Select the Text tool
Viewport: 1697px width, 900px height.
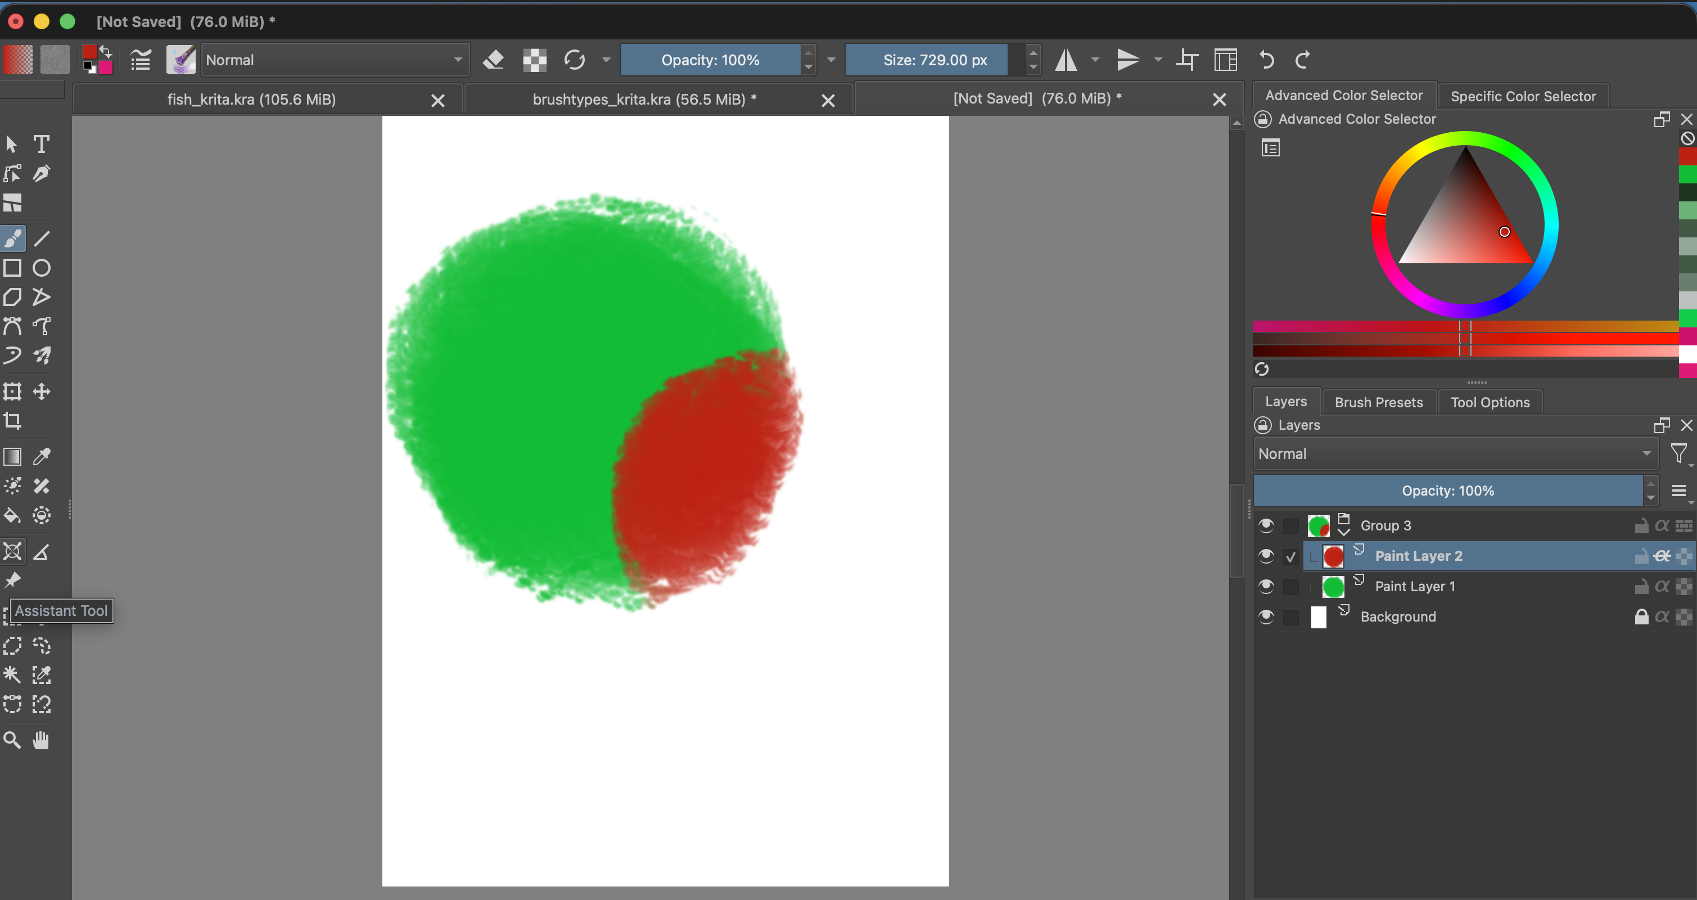(42, 143)
